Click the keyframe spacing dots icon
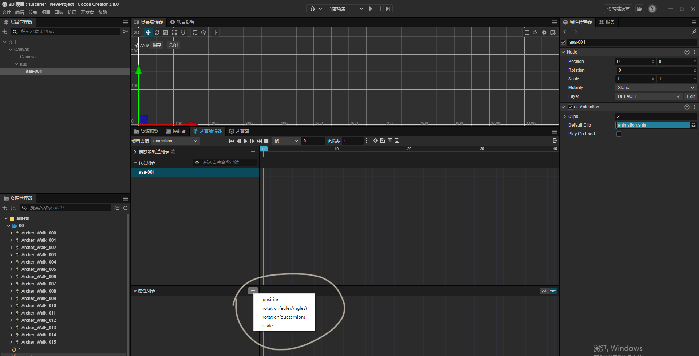The height and width of the screenshot is (356, 699). [368, 141]
